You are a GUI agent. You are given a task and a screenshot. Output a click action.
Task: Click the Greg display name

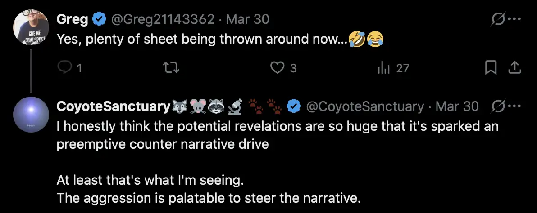(72, 19)
